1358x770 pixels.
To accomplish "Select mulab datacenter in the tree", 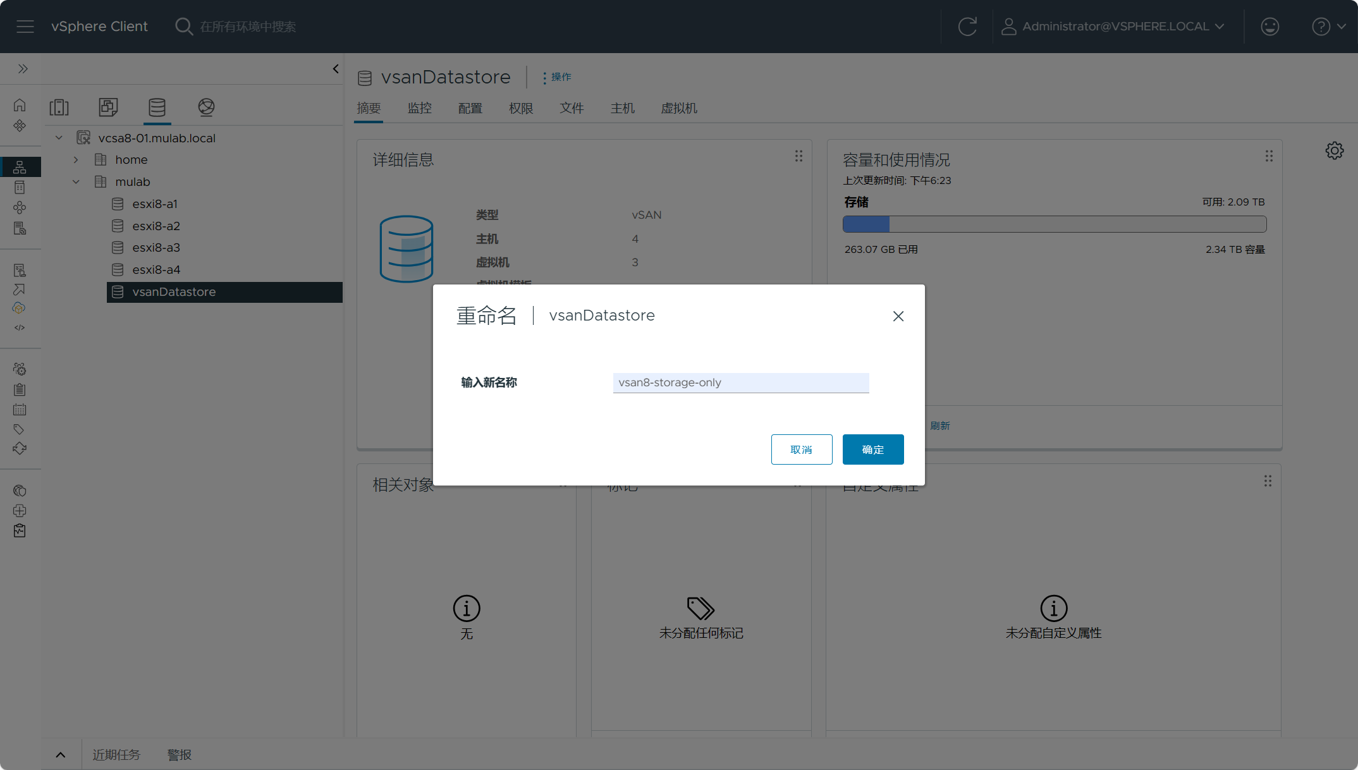I will pyautogui.click(x=132, y=181).
